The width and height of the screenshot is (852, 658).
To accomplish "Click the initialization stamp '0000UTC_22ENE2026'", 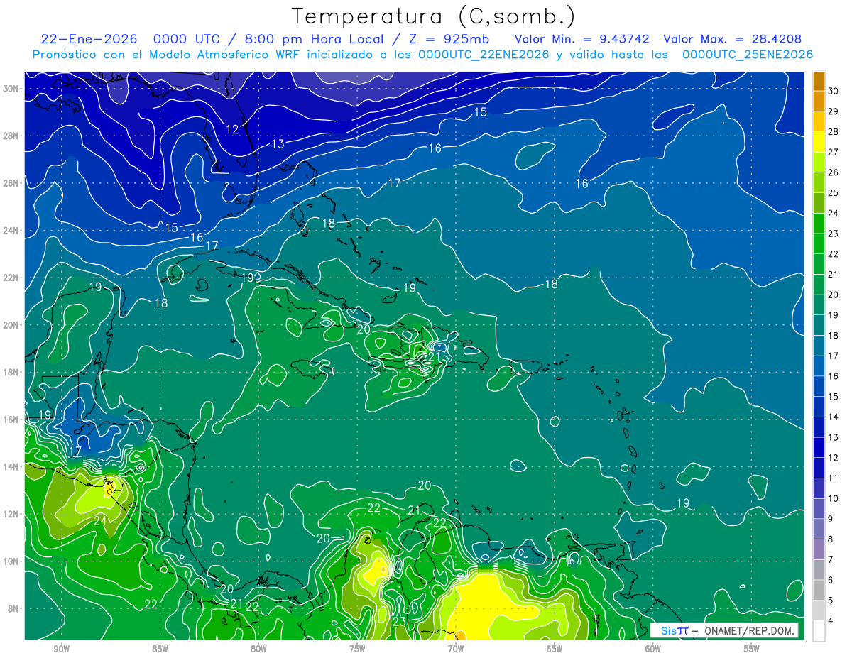I will pyautogui.click(x=483, y=55).
